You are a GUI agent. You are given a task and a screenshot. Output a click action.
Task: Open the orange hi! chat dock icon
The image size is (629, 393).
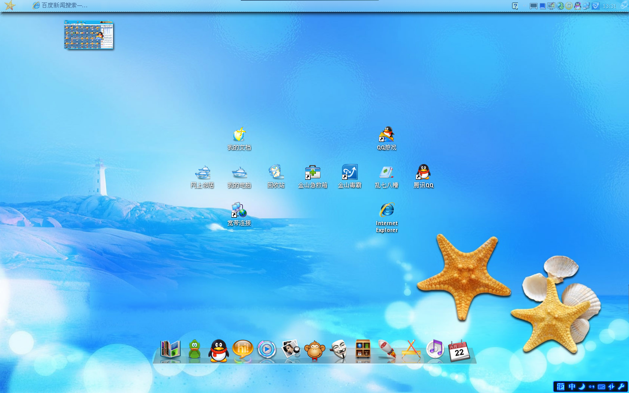(x=243, y=349)
